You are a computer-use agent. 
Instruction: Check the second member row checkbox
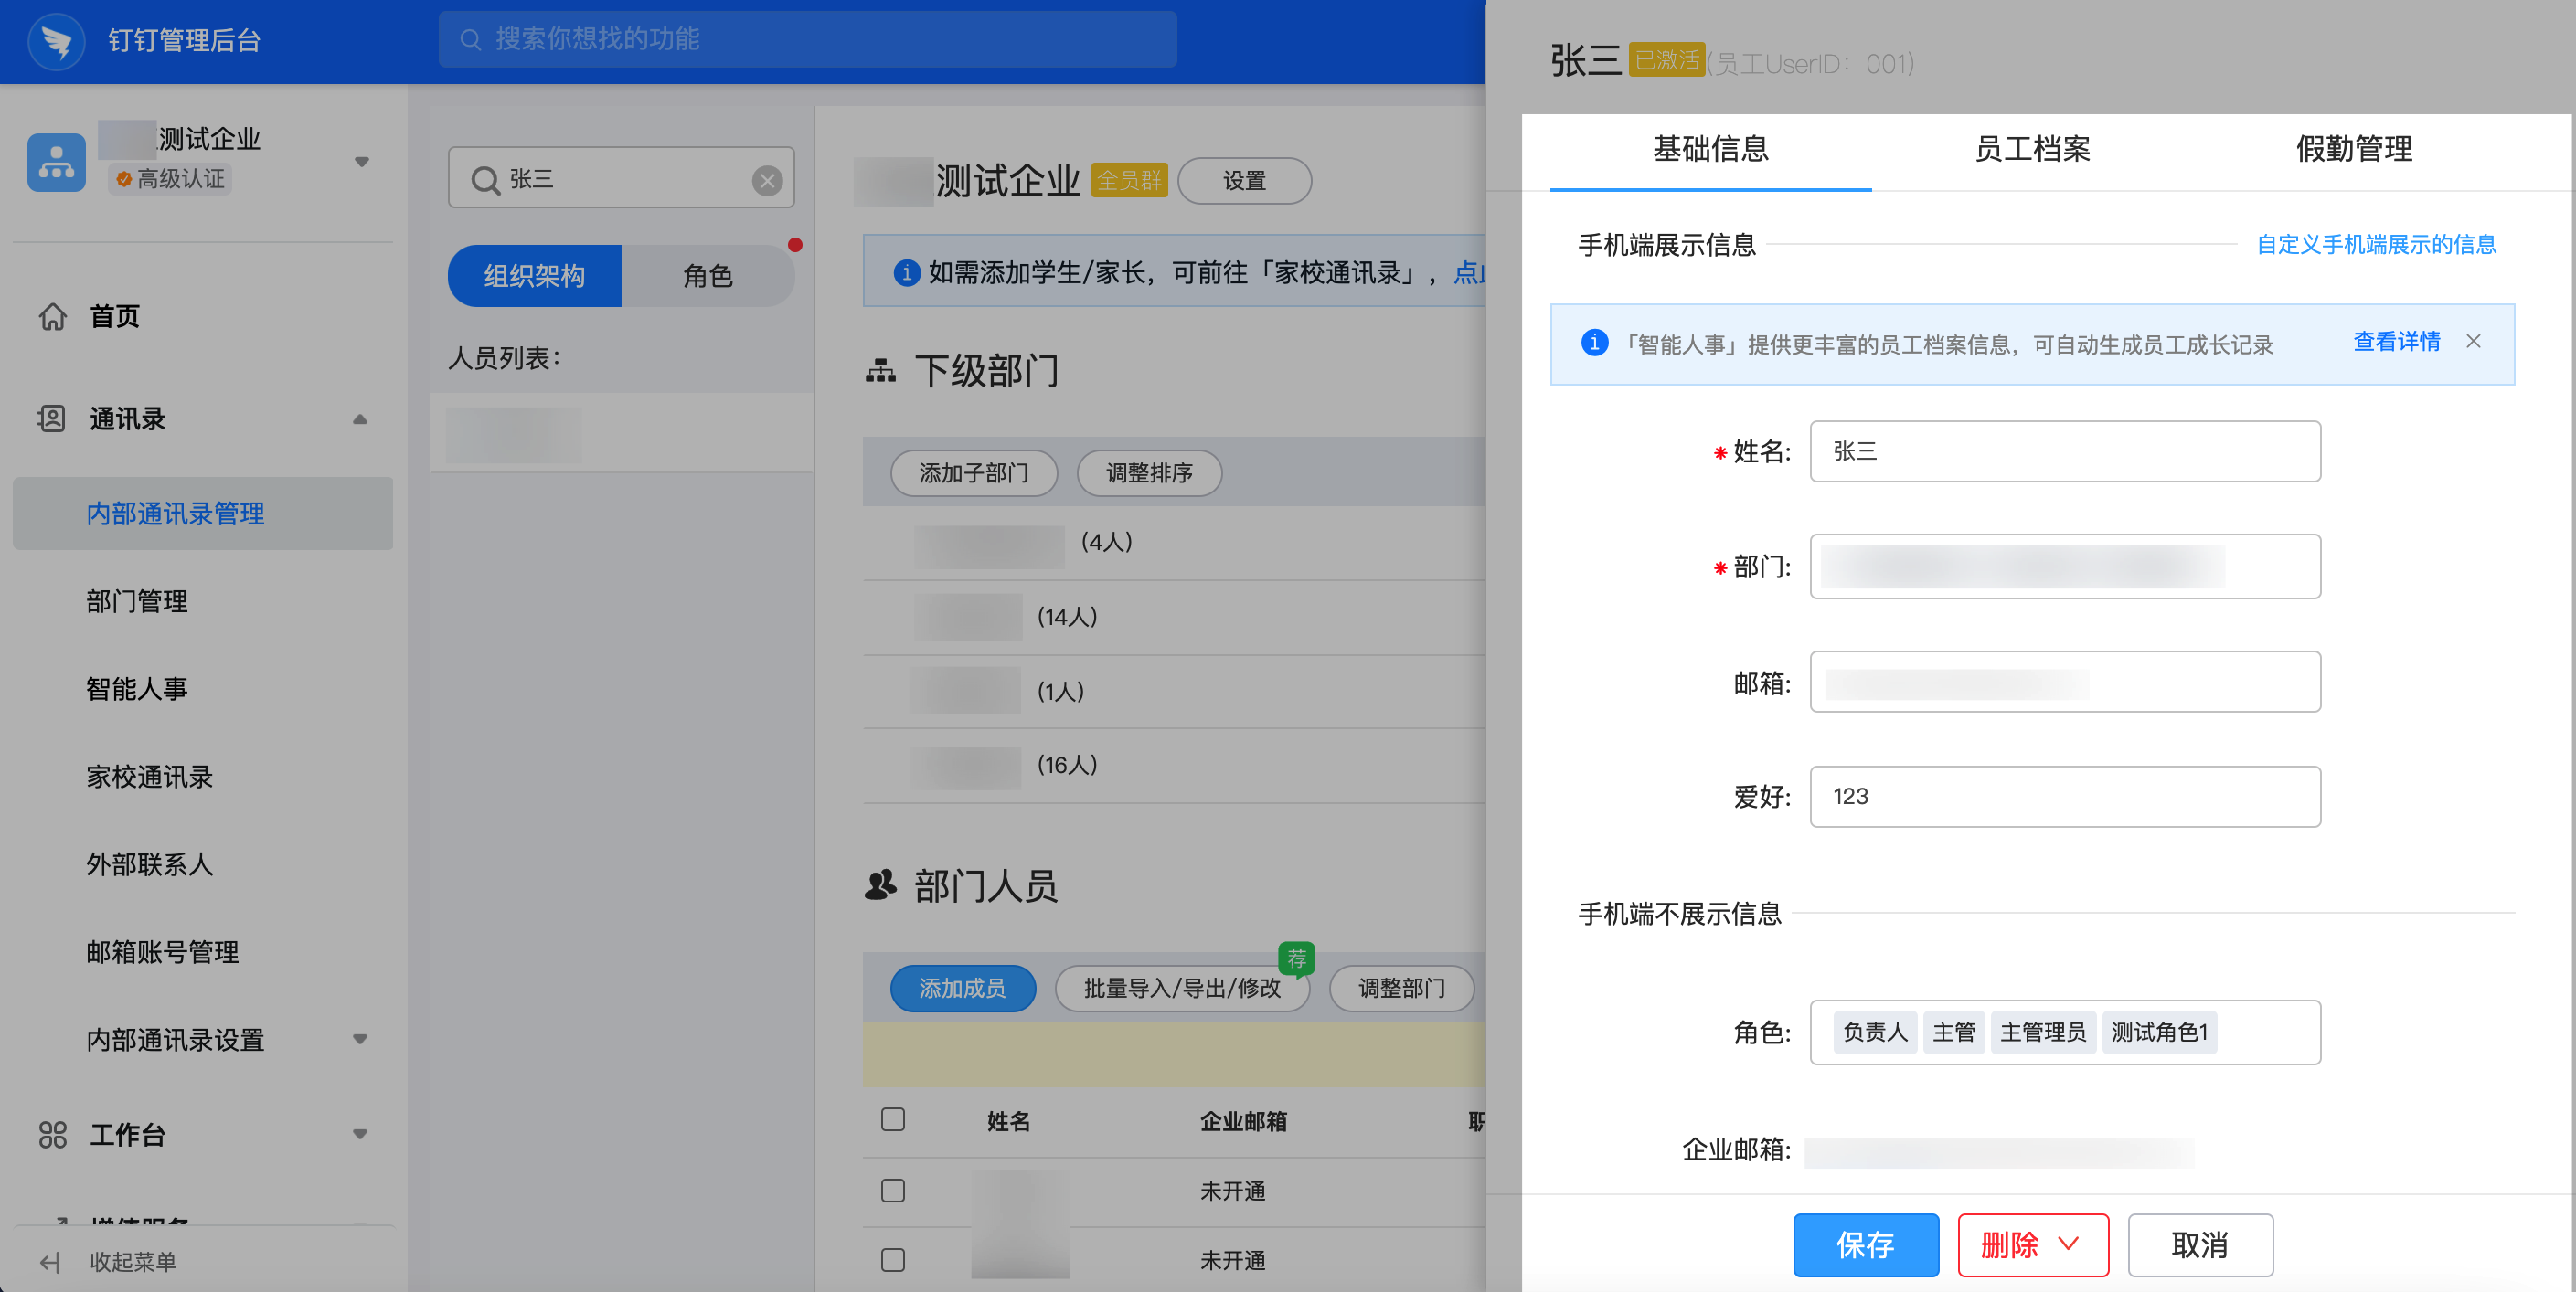[893, 1259]
